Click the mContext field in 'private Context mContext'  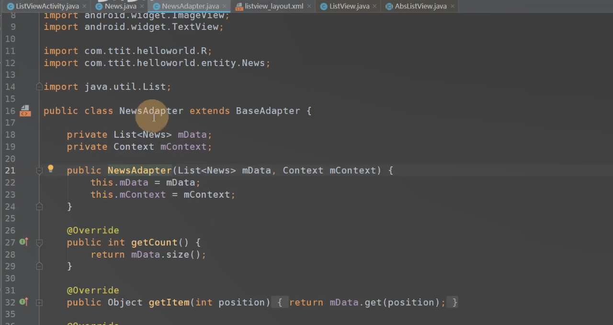pos(183,146)
